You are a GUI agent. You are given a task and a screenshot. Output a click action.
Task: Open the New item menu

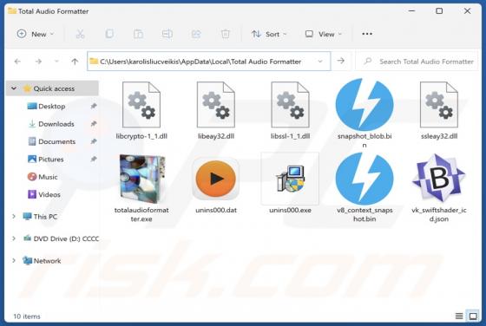coord(36,34)
